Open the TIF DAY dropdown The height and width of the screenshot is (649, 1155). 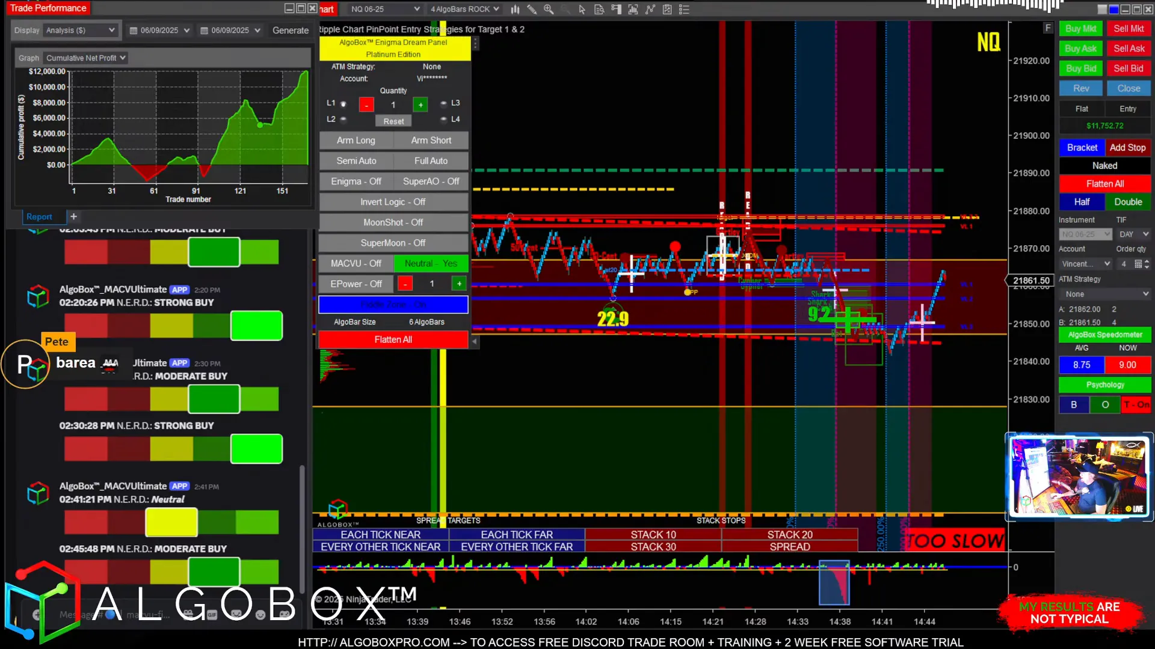point(1133,234)
